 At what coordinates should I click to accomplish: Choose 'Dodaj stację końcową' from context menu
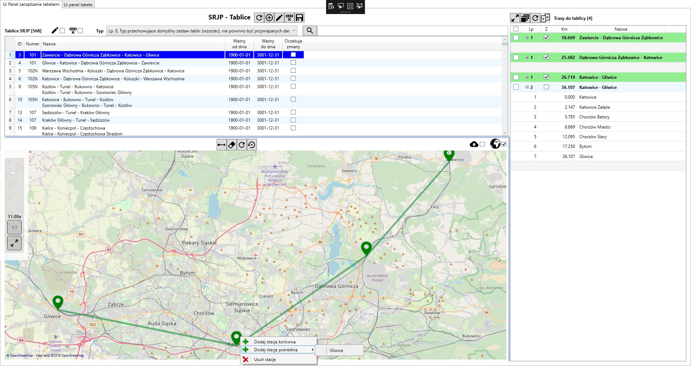(275, 342)
